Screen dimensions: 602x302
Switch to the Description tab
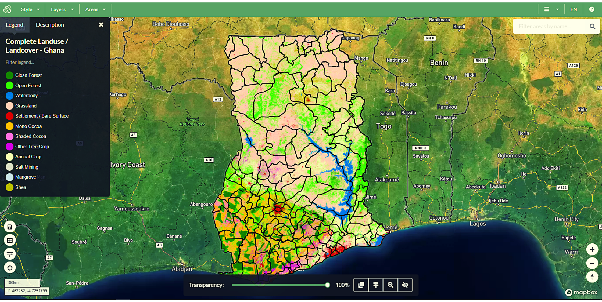(x=49, y=25)
